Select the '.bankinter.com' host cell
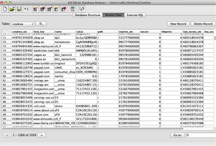Screen dimensions: 216x146 point(43,50)
